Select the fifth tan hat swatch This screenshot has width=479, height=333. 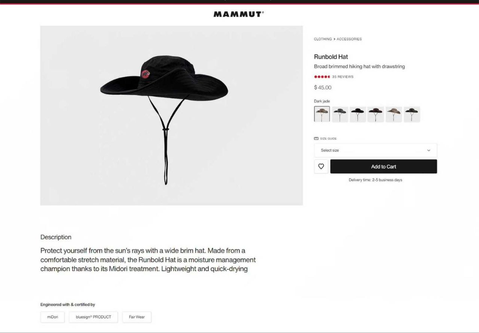pos(394,114)
